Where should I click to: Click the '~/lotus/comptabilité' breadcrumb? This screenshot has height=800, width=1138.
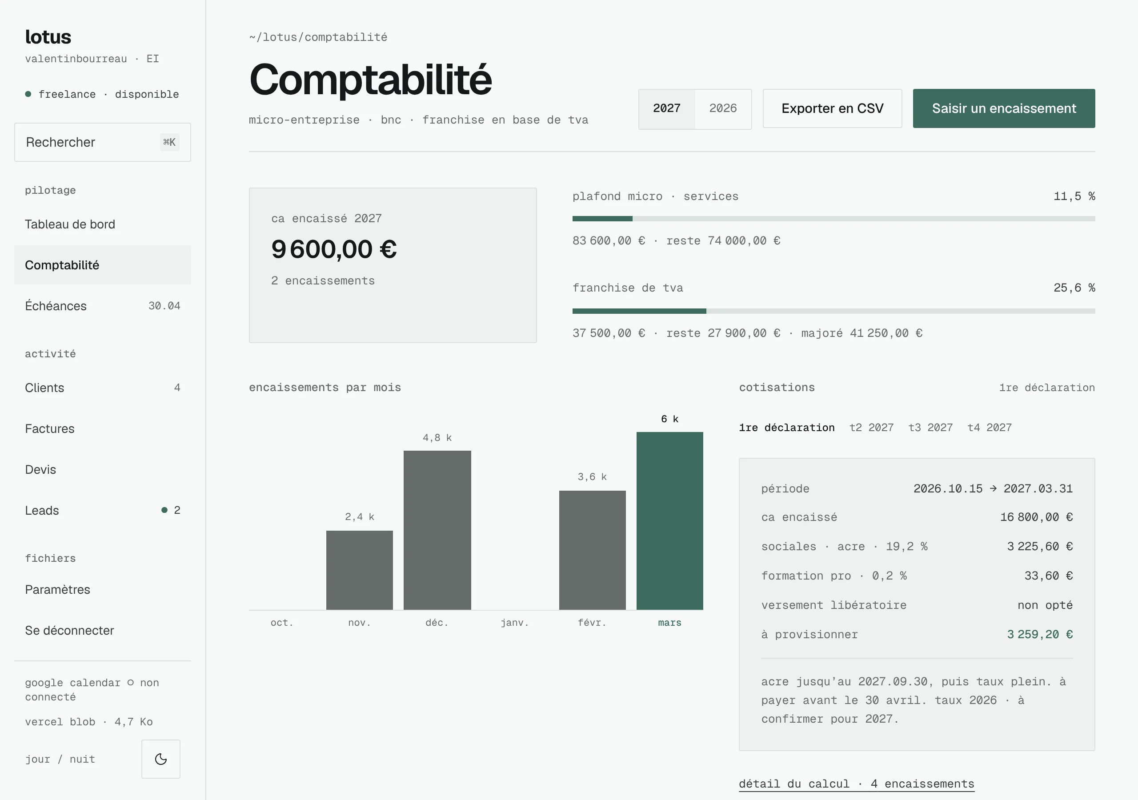click(x=318, y=37)
